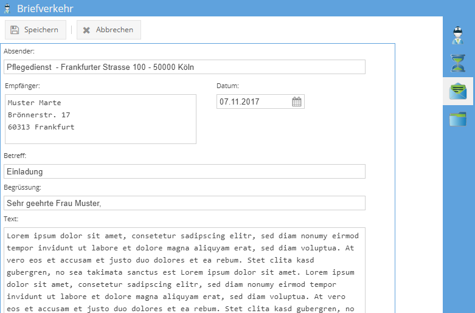Click into the Absender field

(184, 67)
